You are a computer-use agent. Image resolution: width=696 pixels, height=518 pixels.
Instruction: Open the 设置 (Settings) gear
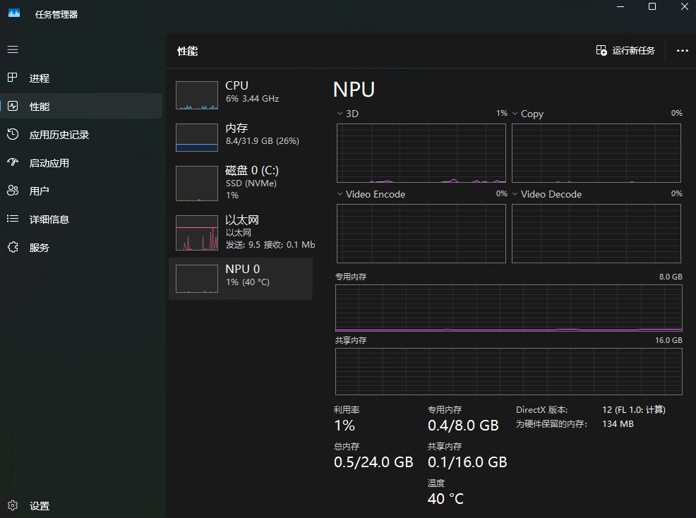point(12,505)
